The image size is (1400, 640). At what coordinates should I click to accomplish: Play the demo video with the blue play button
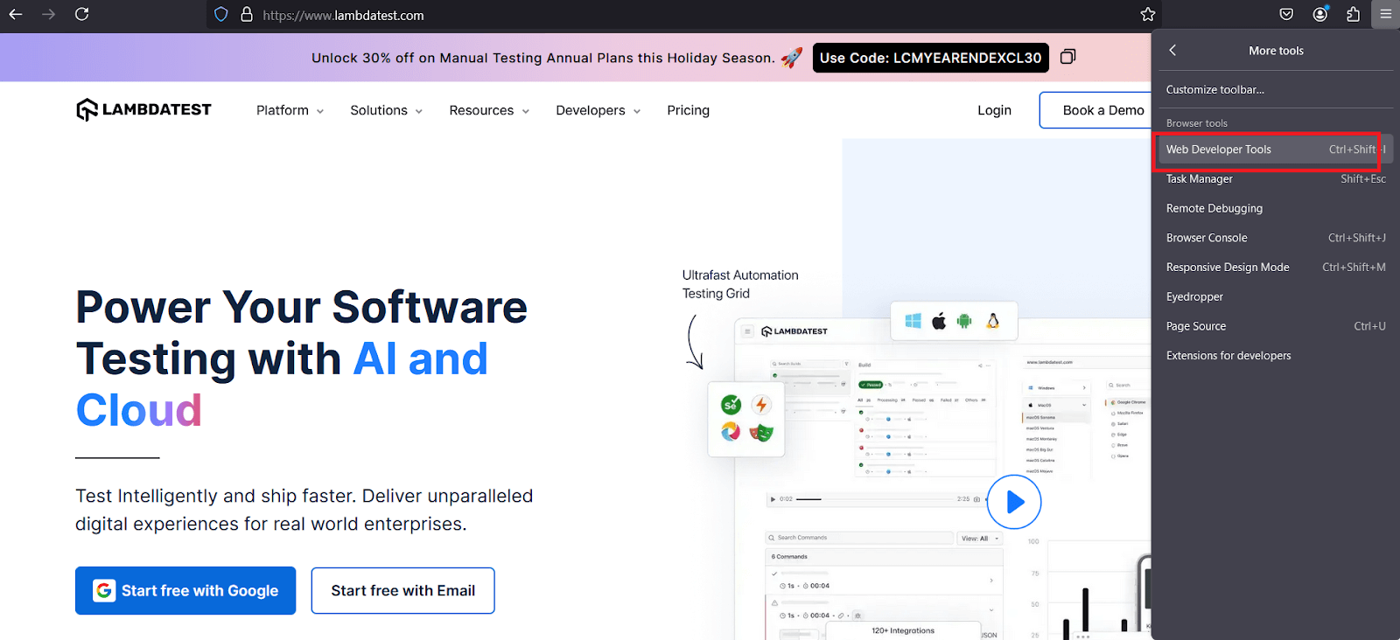click(1014, 502)
